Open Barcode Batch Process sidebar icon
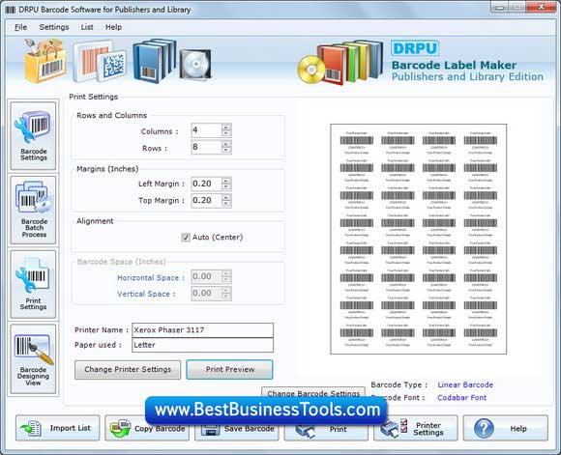Viewport: 561px width, 455px height. (x=33, y=210)
